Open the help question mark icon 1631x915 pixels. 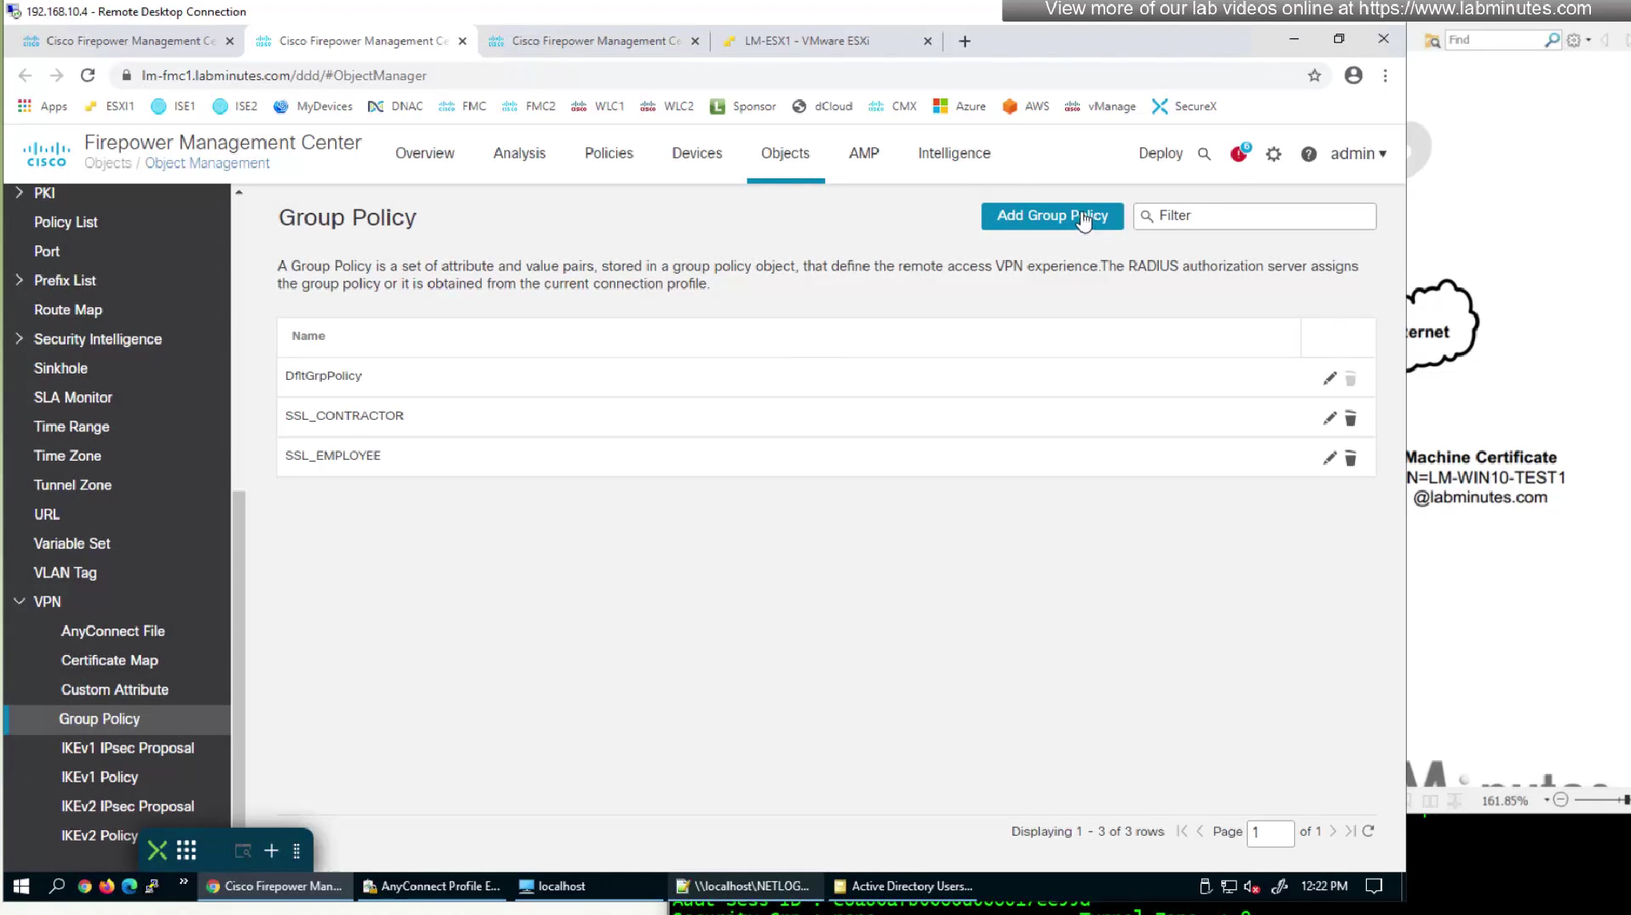coord(1308,154)
